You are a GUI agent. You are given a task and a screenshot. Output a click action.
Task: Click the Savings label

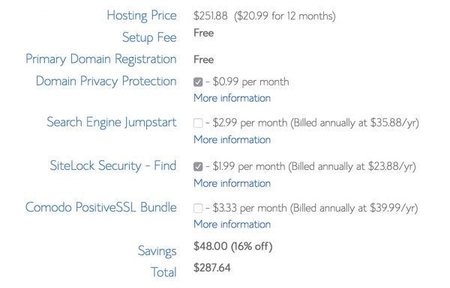(157, 251)
